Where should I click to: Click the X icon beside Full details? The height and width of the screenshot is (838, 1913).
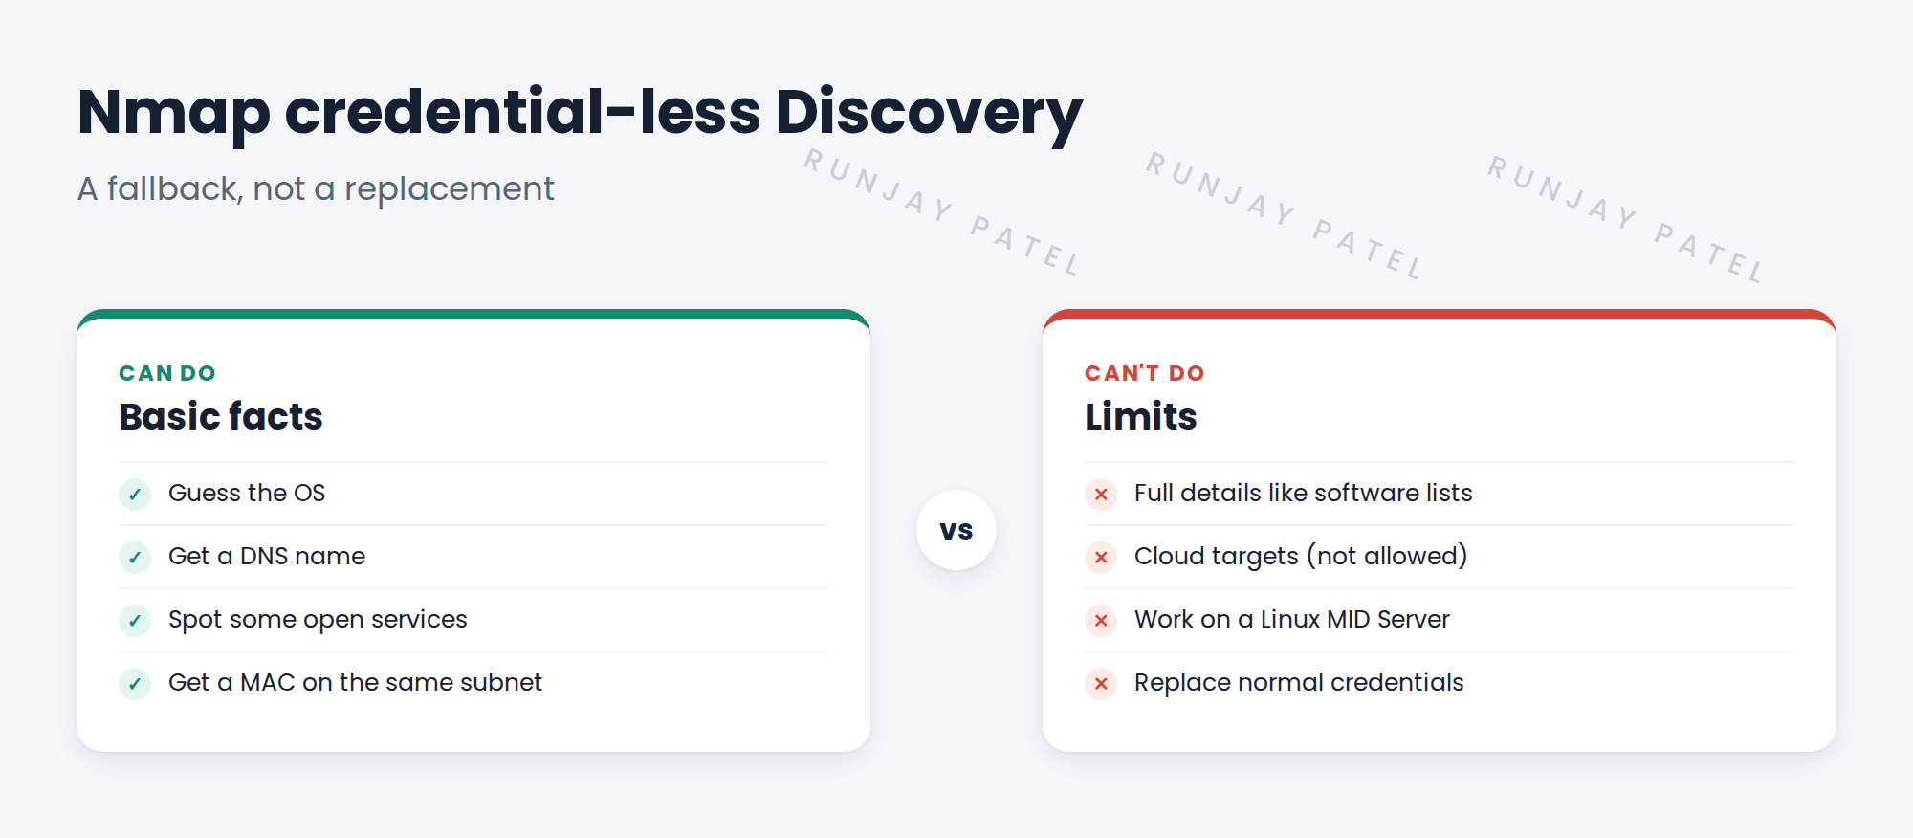1101,494
